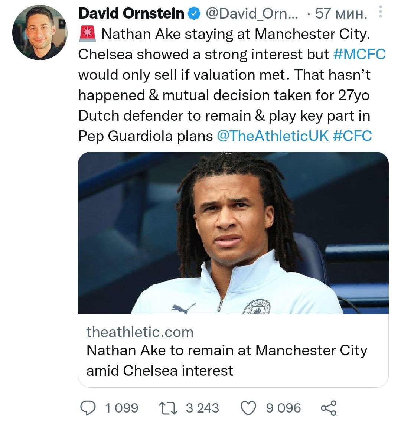The width and height of the screenshot is (401, 427).
Task: Click the share icon
Action: click(328, 408)
